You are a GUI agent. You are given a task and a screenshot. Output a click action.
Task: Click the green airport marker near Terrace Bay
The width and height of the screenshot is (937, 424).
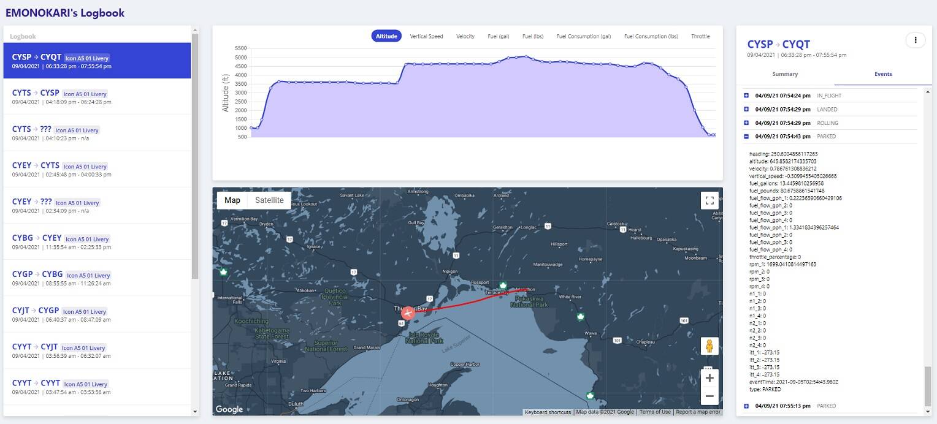[503, 286]
